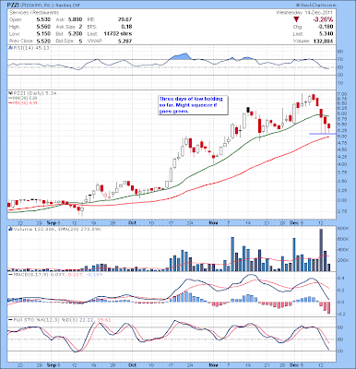Click the -3.26% percent change value
This screenshot has width=356, height=369.
point(322,19)
